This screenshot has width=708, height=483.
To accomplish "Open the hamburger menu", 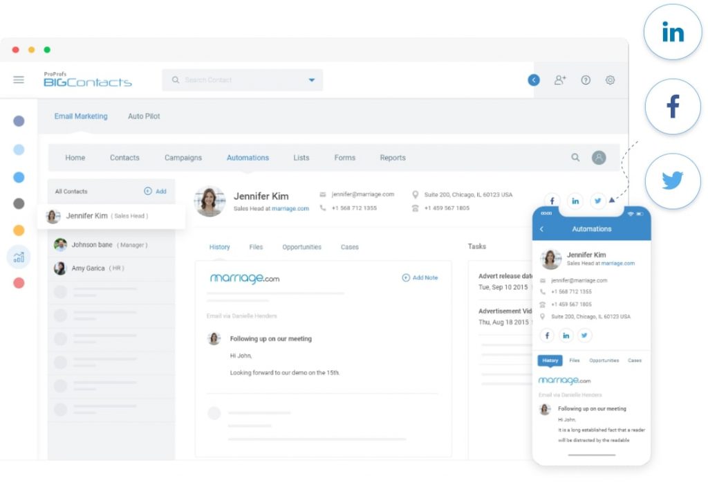I will pyautogui.click(x=19, y=80).
